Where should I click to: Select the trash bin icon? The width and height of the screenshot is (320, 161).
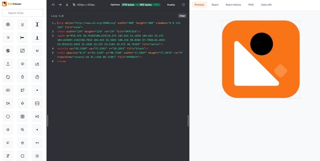coord(22,77)
